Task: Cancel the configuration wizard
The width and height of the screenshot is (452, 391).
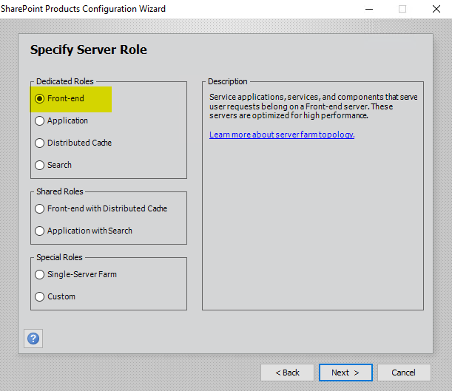Action: 403,373
